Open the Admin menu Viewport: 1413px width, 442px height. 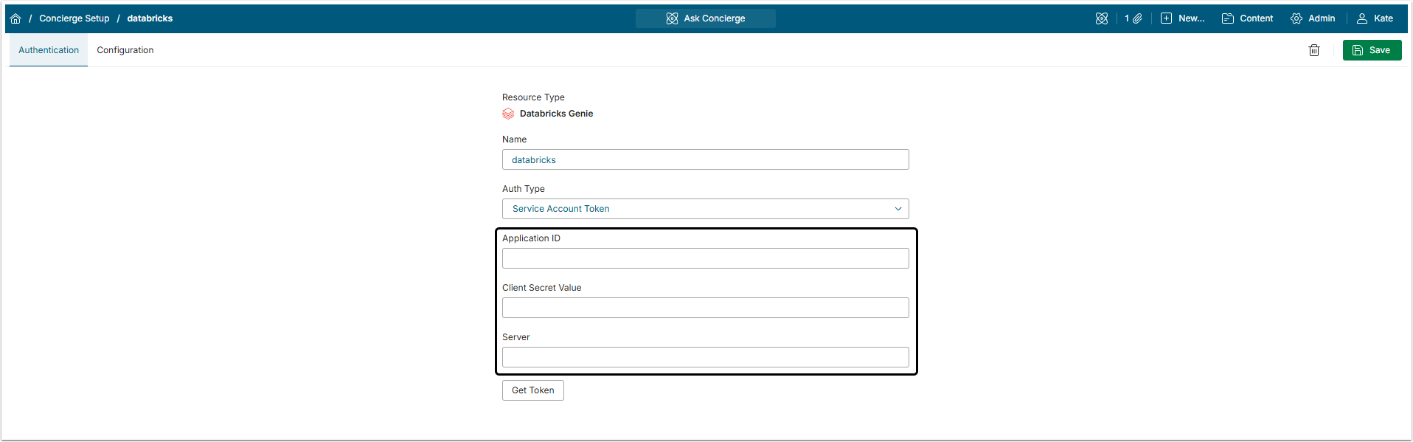coord(1313,18)
